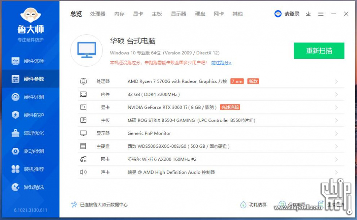The height and width of the screenshot is (220, 357).
Task: Select 硬件参数 sidebar item
Action: (x=31, y=79)
